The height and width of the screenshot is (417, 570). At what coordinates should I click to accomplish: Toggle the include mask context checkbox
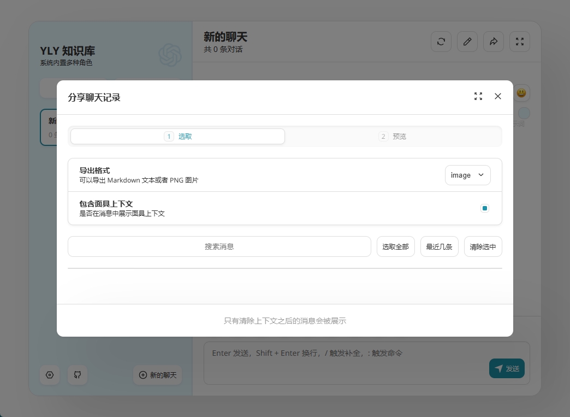[x=485, y=208]
